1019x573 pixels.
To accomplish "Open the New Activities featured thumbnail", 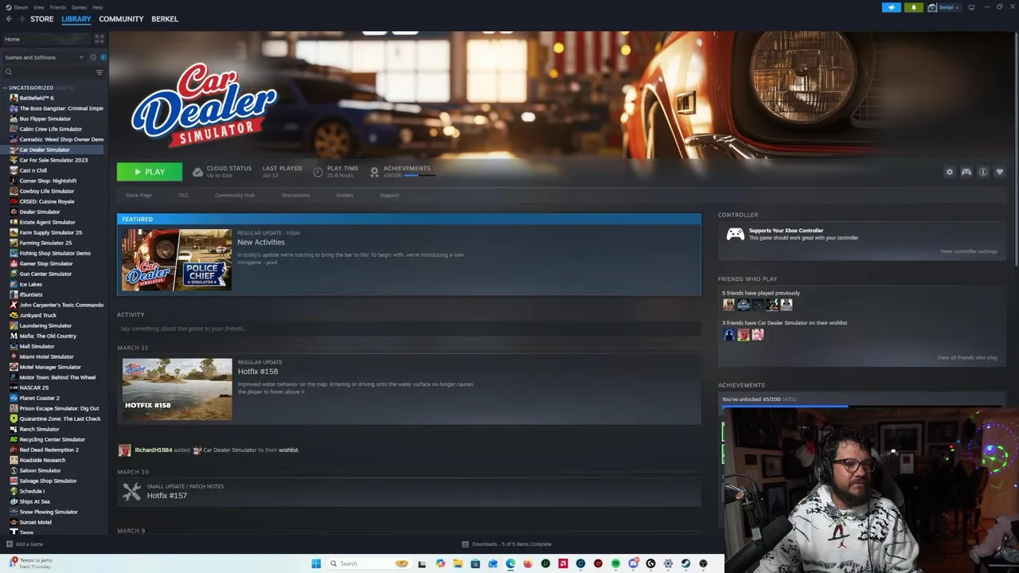I will [x=177, y=259].
